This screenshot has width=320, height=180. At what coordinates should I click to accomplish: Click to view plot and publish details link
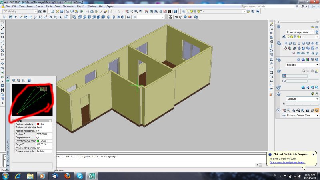(287, 162)
